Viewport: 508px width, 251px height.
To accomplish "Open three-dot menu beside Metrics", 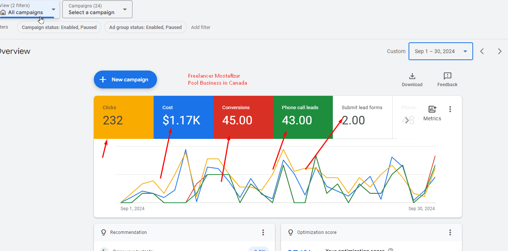I will 450,109.
